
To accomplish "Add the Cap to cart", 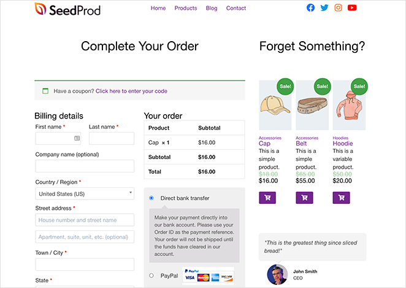I will pyautogui.click(x=268, y=198).
